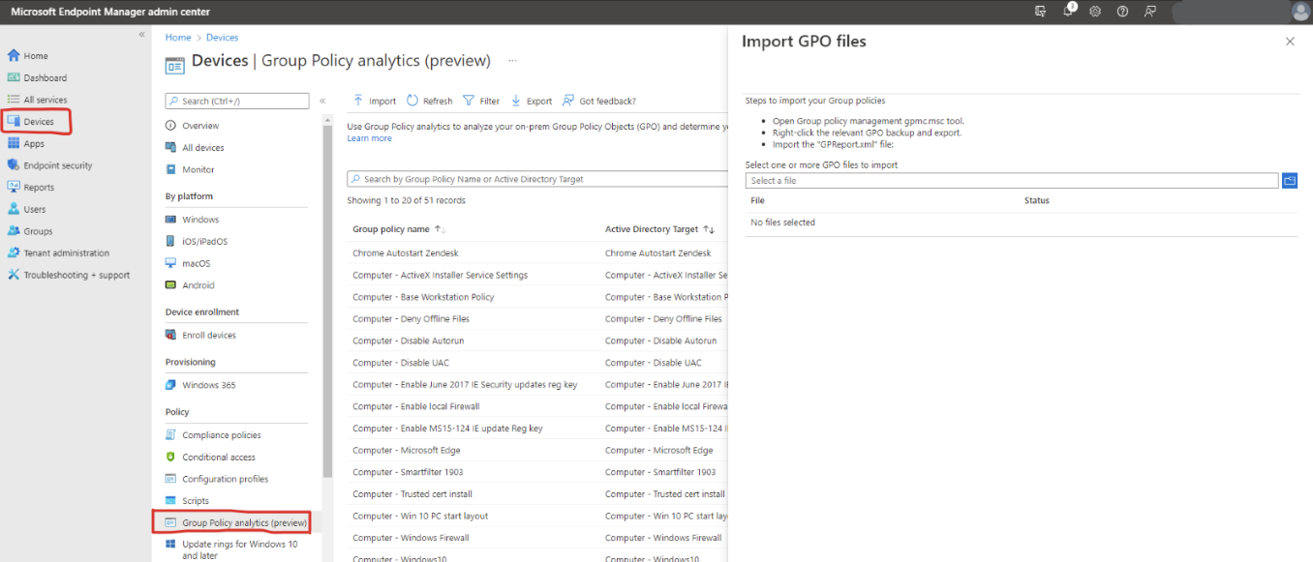Viewport: 1313px width, 562px height.
Task: Select Computer - Disable Autorun row
Action: (x=537, y=340)
